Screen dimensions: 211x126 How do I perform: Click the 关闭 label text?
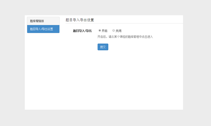pos(118,31)
